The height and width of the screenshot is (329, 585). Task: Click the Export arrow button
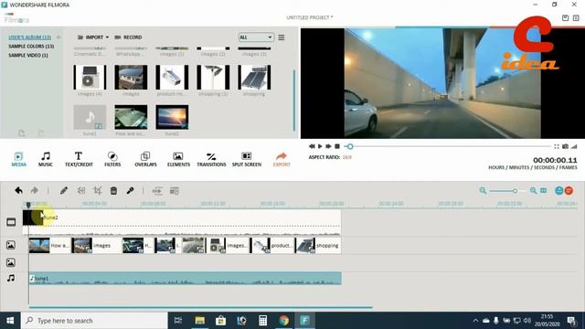[282, 159]
